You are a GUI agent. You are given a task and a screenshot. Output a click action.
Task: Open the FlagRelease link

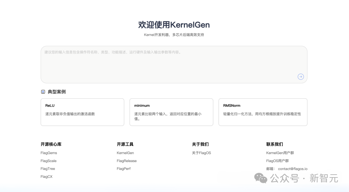(127, 161)
